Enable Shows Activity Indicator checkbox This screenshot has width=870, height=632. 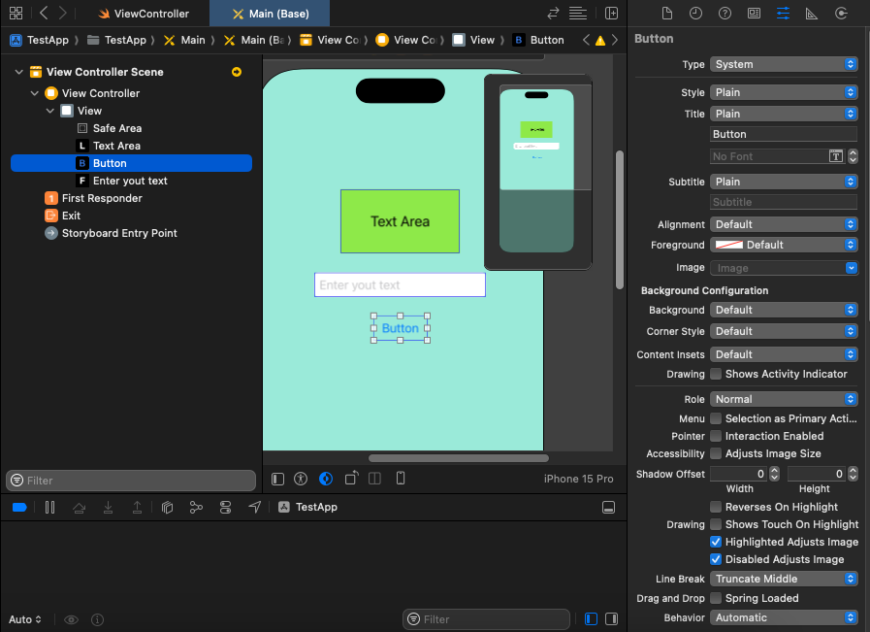click(x=716, y=374)
